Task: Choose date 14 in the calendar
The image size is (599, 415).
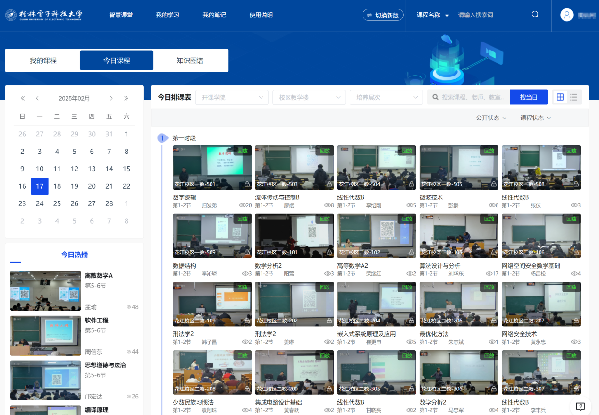Action: (109, 169)
